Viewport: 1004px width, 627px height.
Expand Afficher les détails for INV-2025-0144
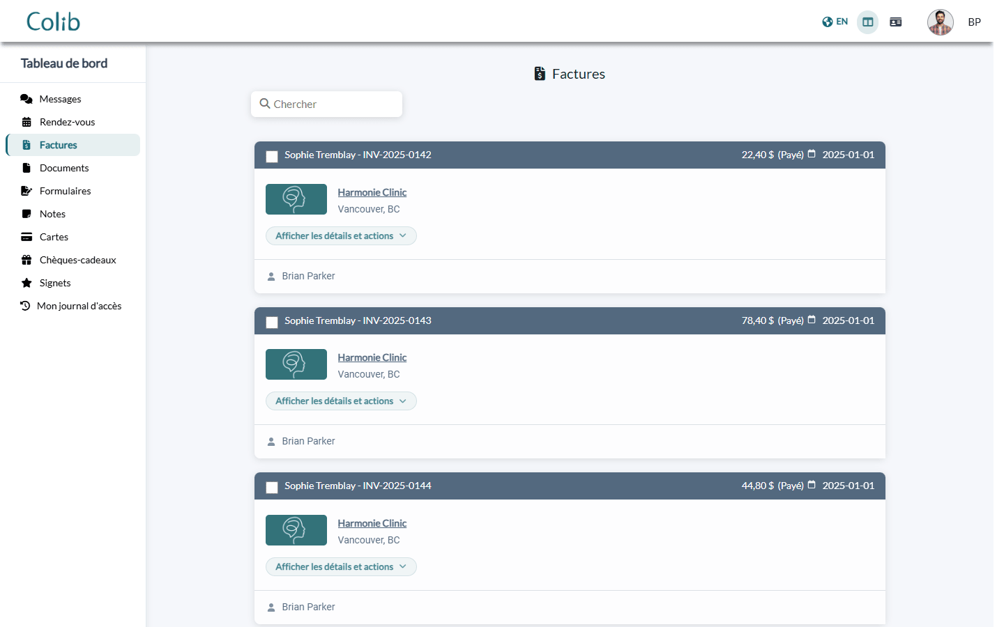point(341,567)
